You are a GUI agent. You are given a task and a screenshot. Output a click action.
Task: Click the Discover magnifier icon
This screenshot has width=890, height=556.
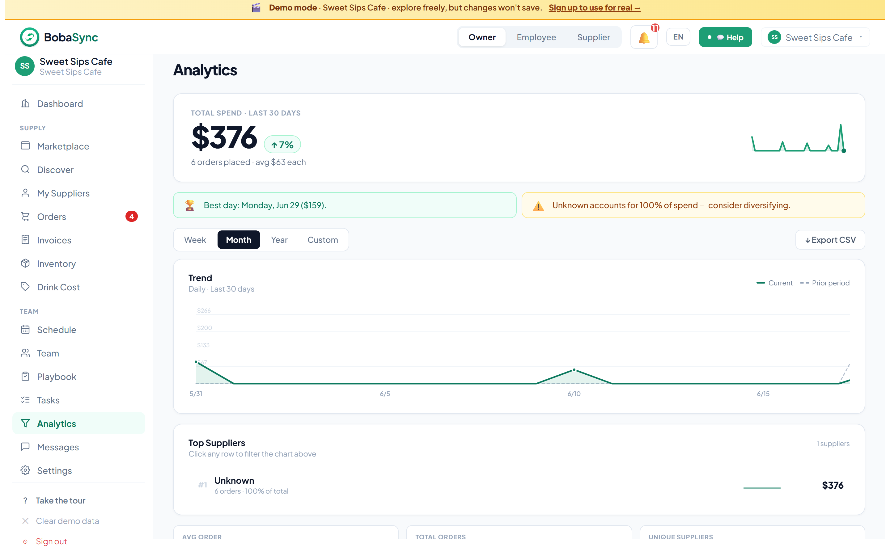25,170
